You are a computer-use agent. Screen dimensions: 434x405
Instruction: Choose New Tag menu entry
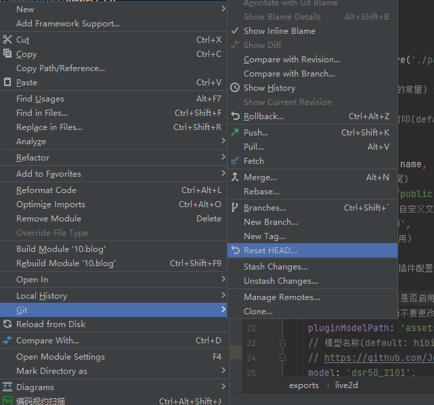(x=313, y=236)
